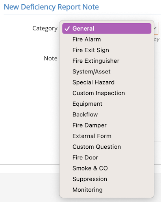161x202 pixels.
Task: Pick Fire Exit Sign from list
Action: 107,50
